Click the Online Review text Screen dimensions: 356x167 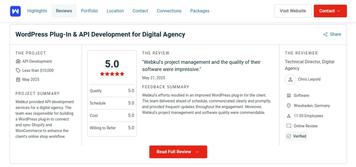coord(306,126)
